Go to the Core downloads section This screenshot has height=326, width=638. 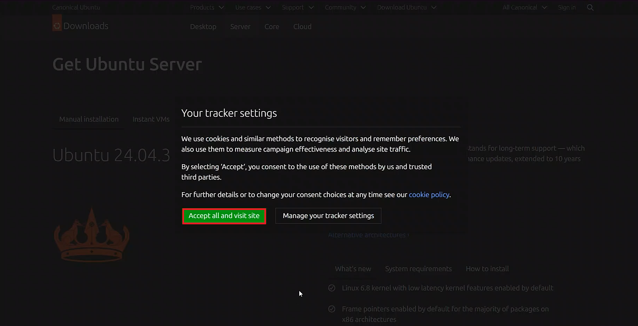click(x=272, y=27)
